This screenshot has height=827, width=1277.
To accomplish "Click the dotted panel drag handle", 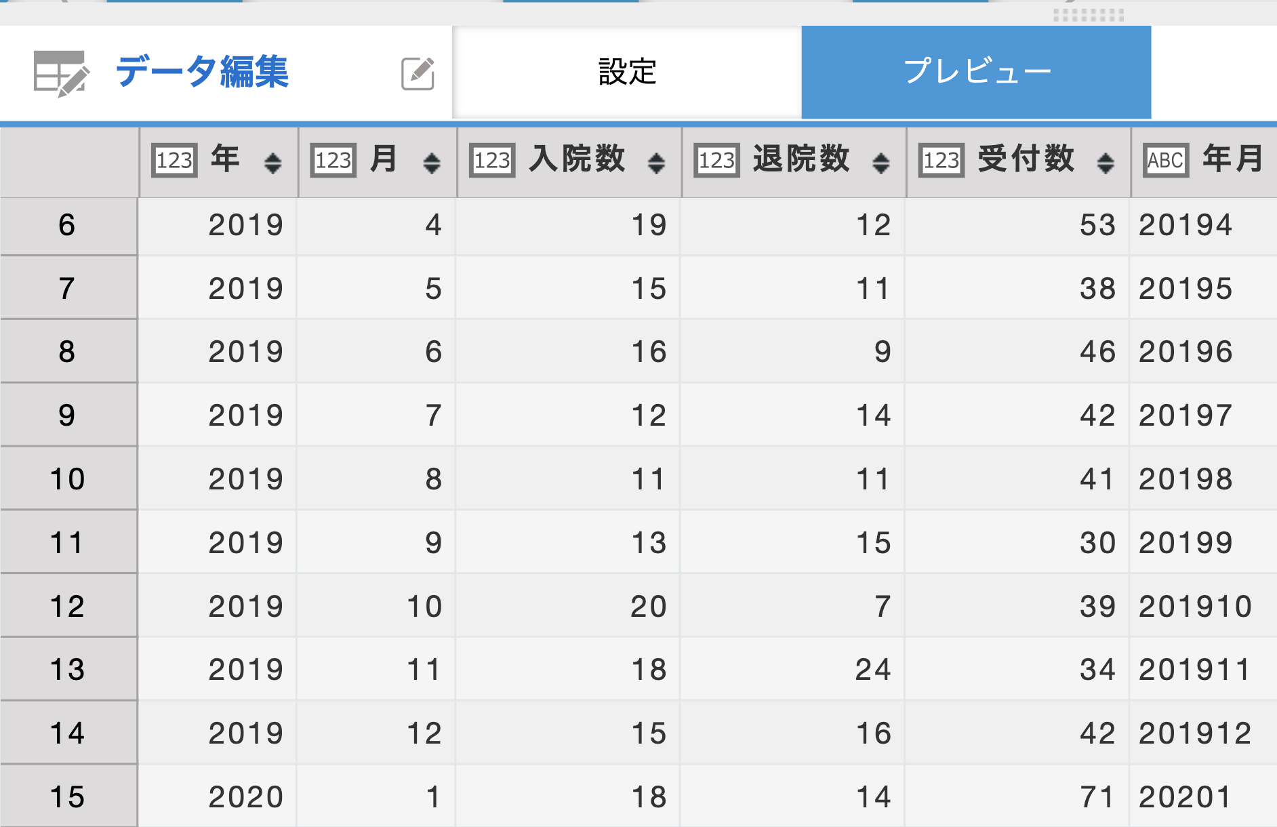I will click(x=1089, y=15).
